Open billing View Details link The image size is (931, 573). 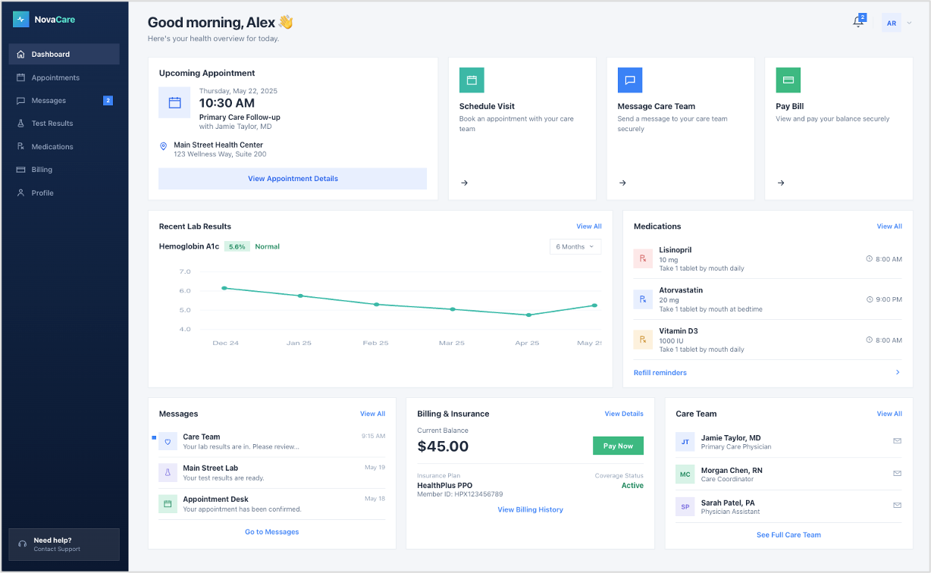coord(624,414)
